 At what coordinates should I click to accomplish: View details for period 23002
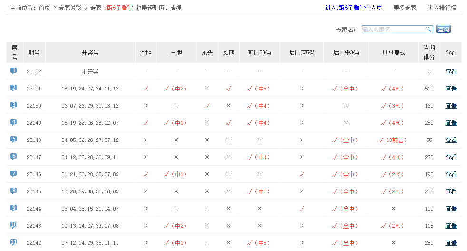pyautogui.click(x=451, y=71)
